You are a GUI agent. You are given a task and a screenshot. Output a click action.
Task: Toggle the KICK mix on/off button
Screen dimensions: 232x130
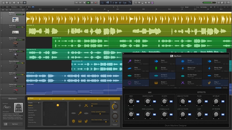[x=137, y=101]
